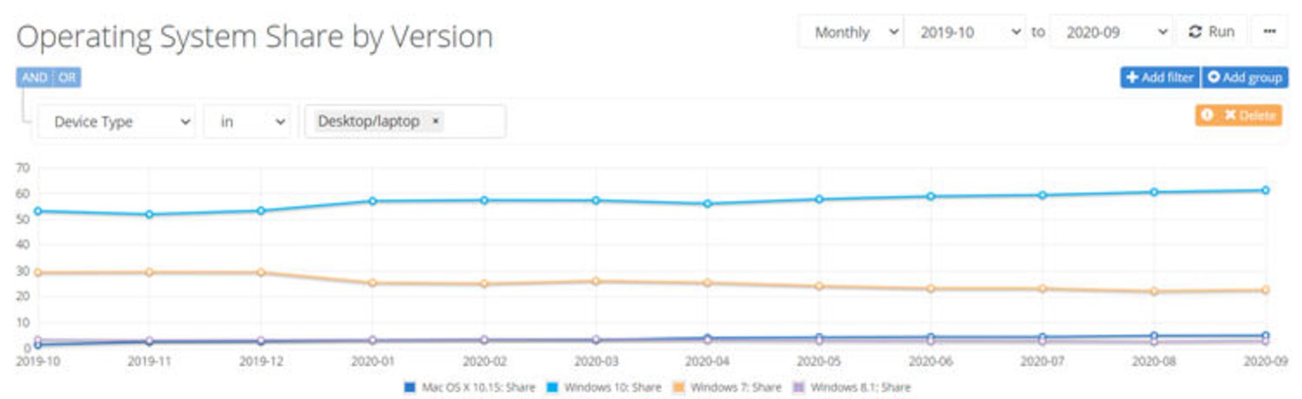Click the Run refresh icon
1302x399 pixels.
click(1195, 32)
